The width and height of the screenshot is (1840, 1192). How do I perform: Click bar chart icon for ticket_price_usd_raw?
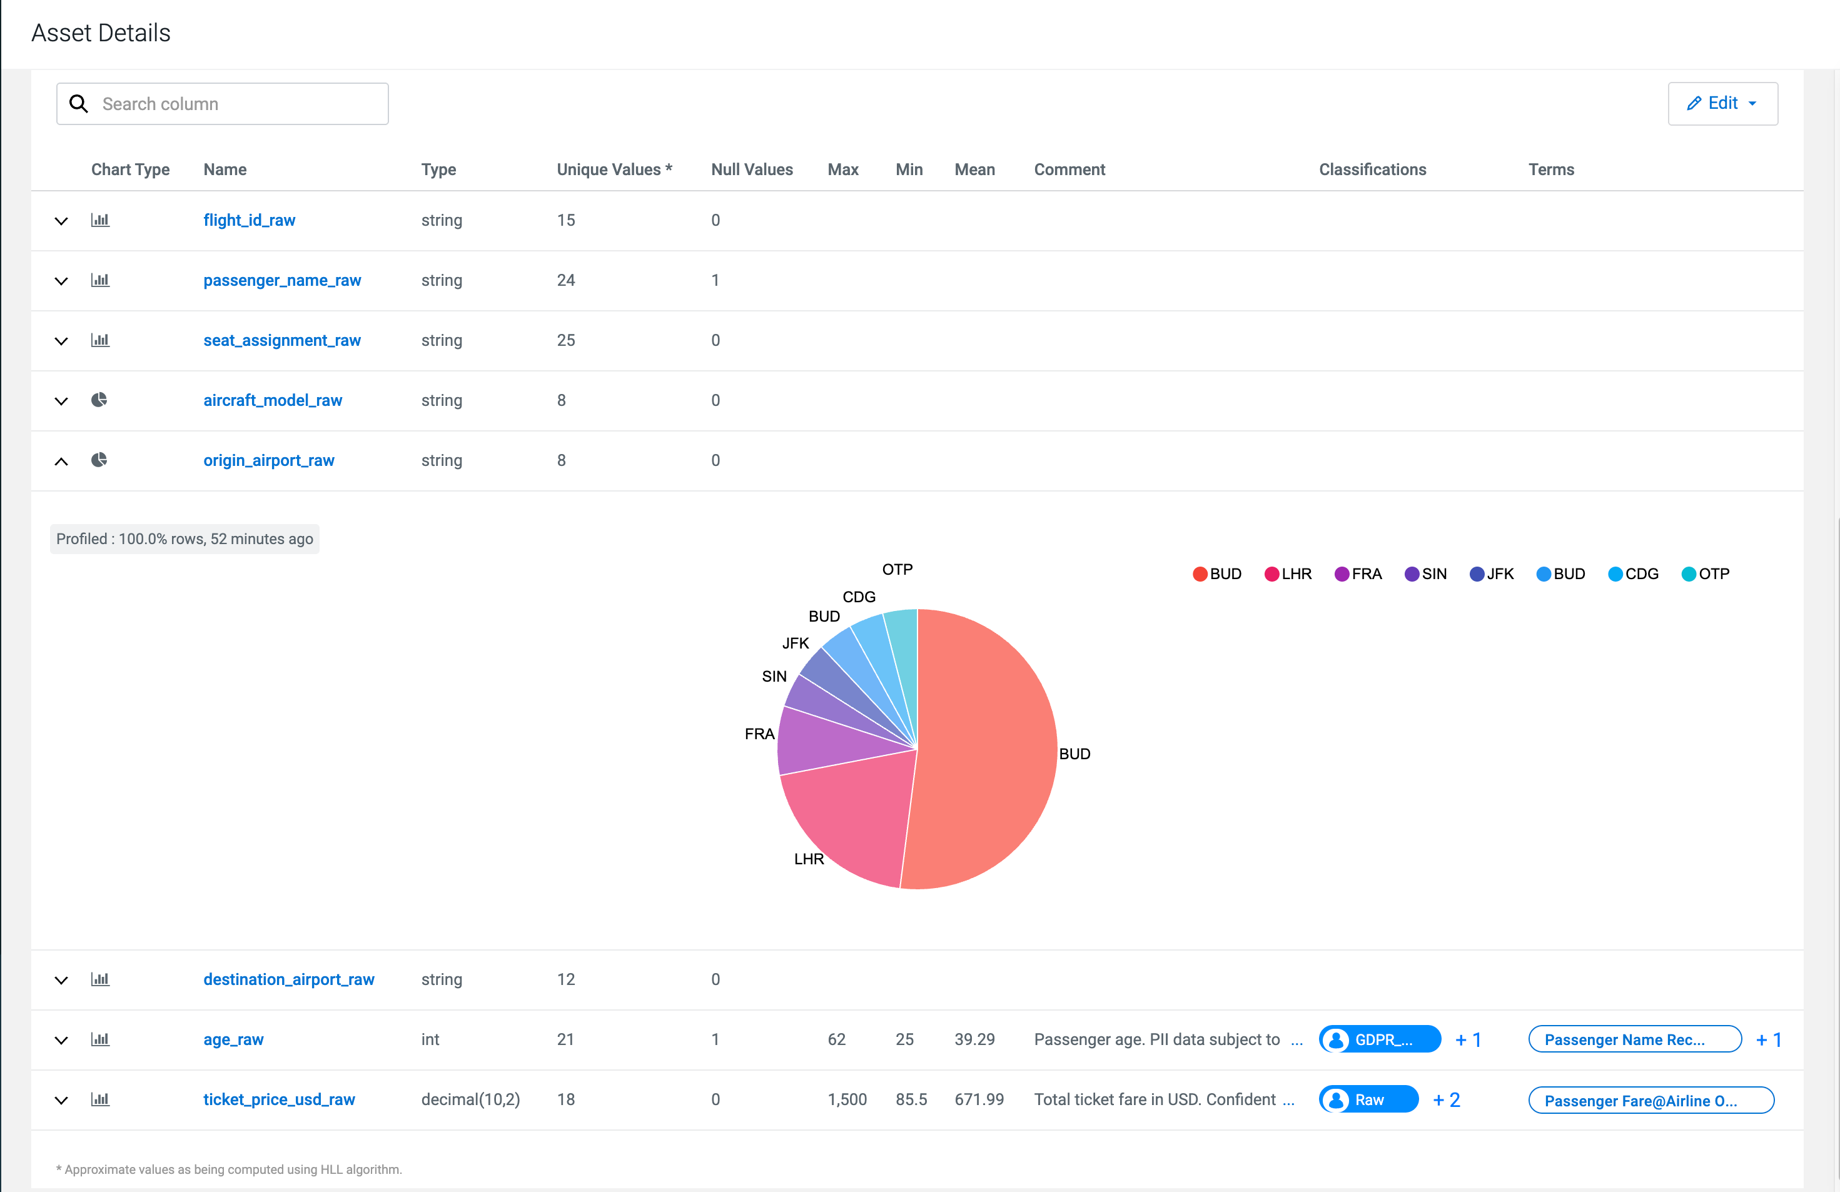point(99,1099)
